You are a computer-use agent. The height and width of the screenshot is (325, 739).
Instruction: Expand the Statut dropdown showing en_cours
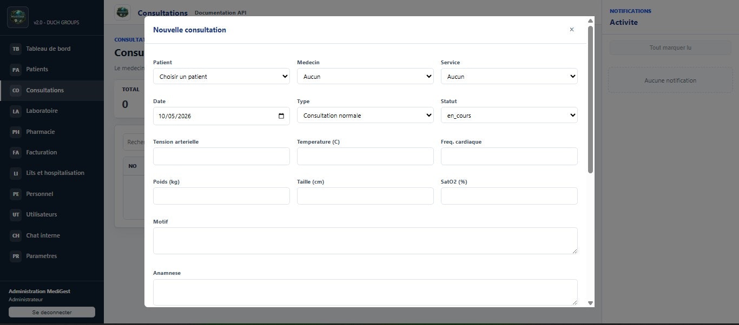click(509, 116)
